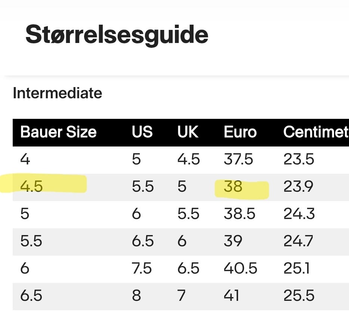Viewport: 349px width, 327px height.
Task: Select the Intermediate section label
Action: [57, 93]
